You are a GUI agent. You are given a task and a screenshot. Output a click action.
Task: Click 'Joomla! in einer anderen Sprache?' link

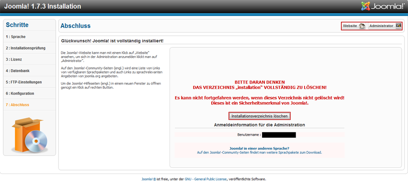259,148
